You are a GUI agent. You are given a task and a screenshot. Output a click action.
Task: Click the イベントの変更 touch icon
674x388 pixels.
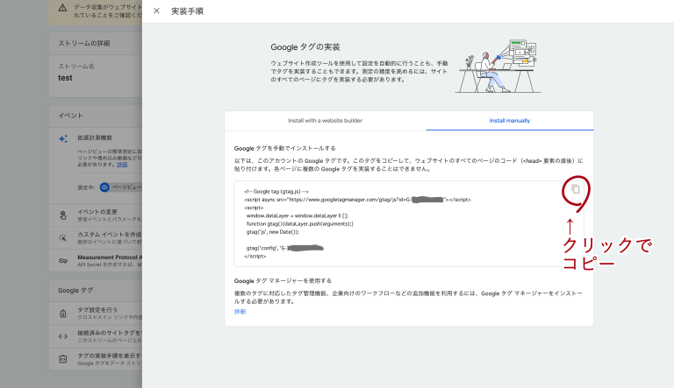[x=63, y=215]
